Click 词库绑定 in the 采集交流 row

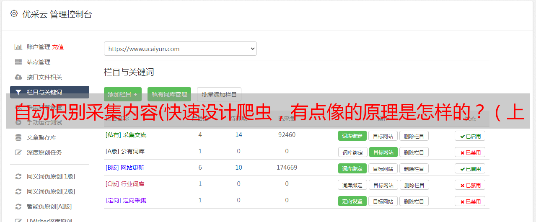[352, 136]
